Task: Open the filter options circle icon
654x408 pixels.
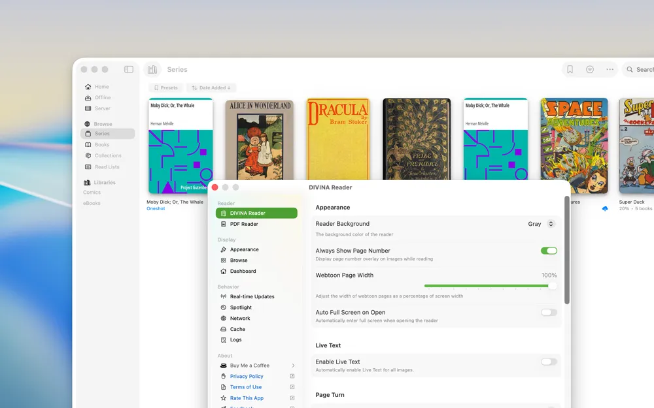Action: tap(590, 70)
